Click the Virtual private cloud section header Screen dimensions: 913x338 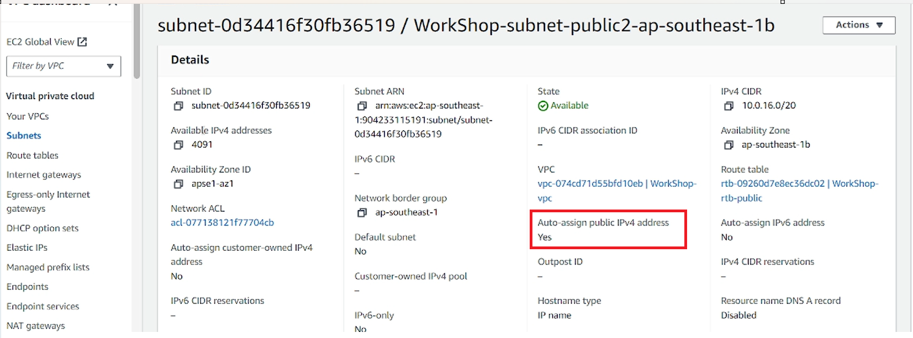click(50, 96)
